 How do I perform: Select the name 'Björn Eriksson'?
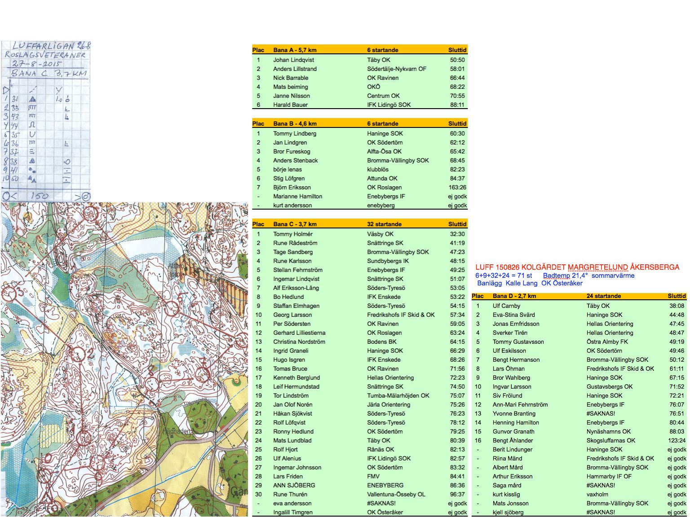[292, 187]
